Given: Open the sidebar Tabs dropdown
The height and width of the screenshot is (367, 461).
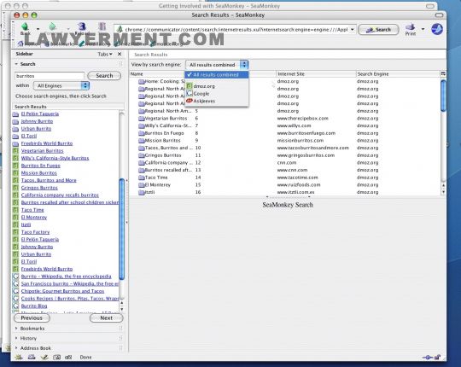Looking at the screenshot, I should [105, 54].
